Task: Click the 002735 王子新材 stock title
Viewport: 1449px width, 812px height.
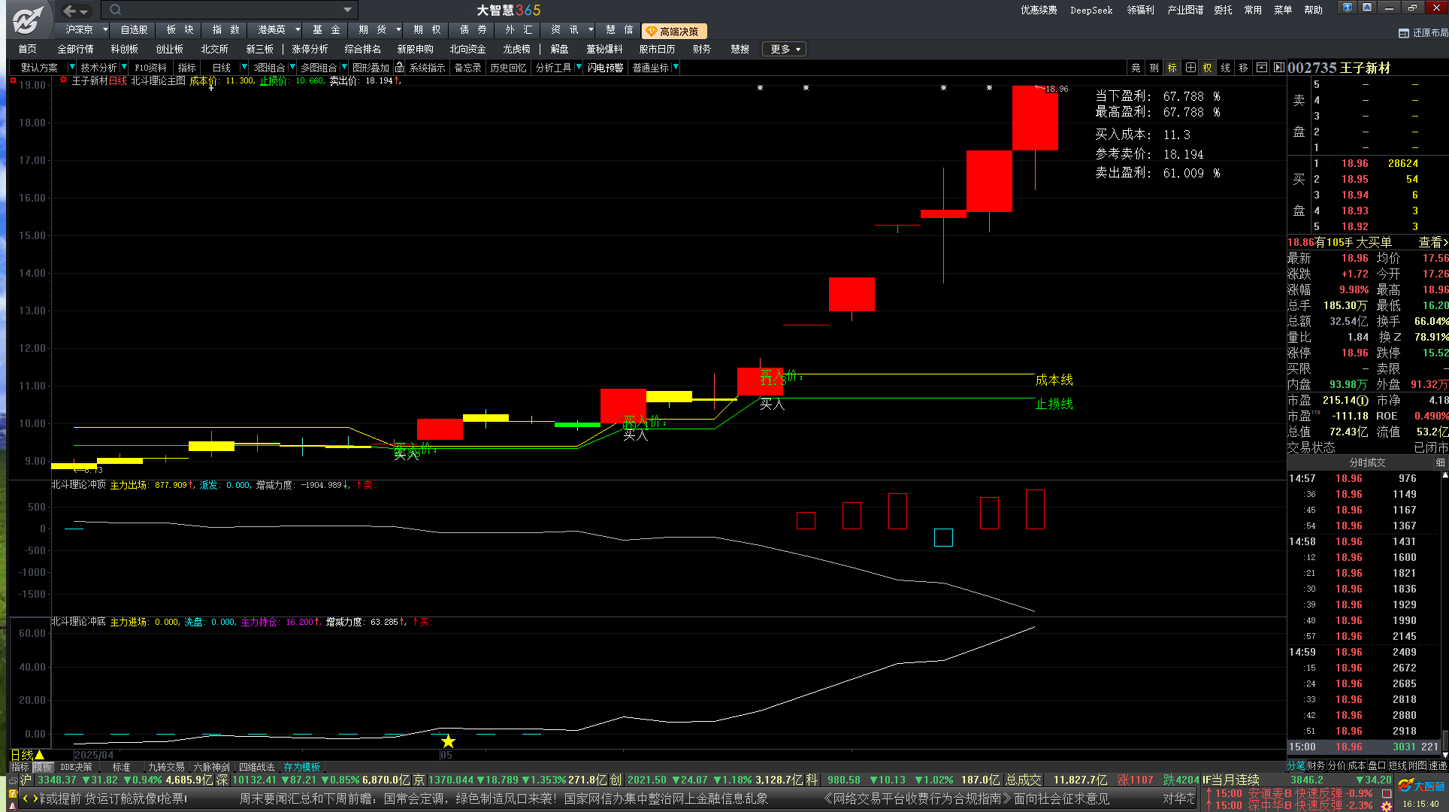Action: pyautogui.click(x=1339, y=68)
